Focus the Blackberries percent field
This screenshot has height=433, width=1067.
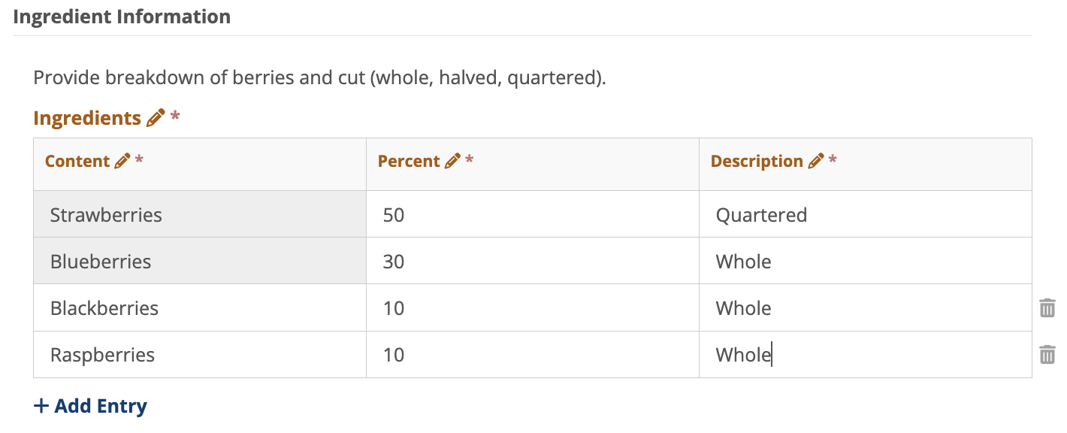532,308
